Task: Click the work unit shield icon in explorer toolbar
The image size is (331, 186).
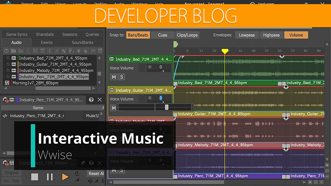Action: pyautogui.click(x=6, y=50)
